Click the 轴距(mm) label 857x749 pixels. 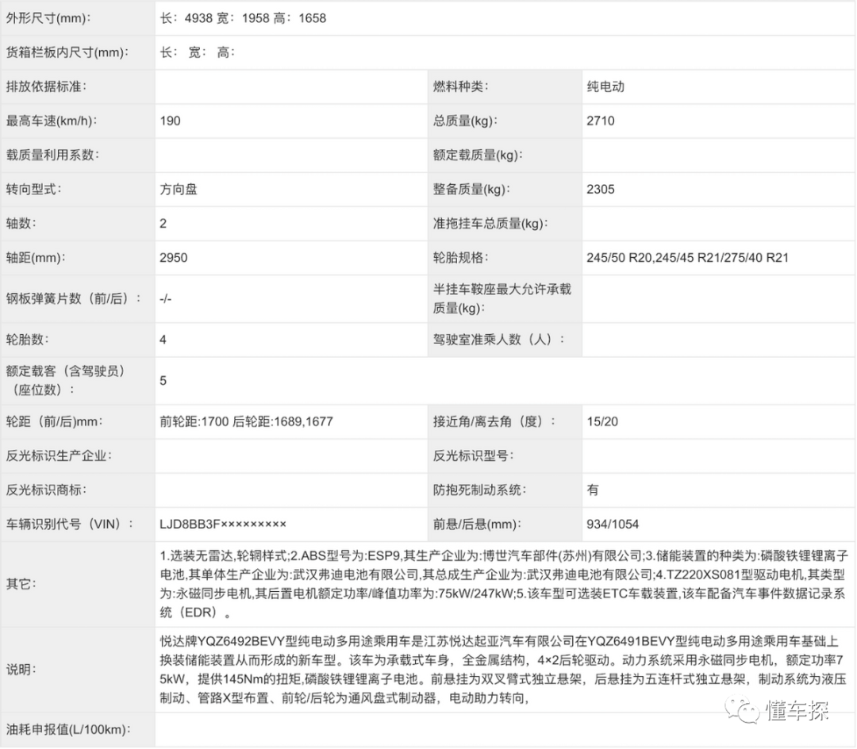pyautogui.click(x=36, y=257)
